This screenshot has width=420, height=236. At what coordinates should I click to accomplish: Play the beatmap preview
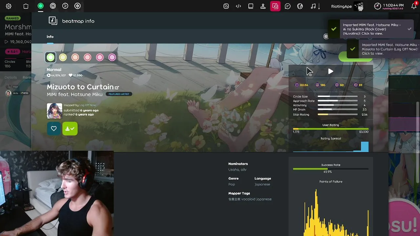point(331,71)
